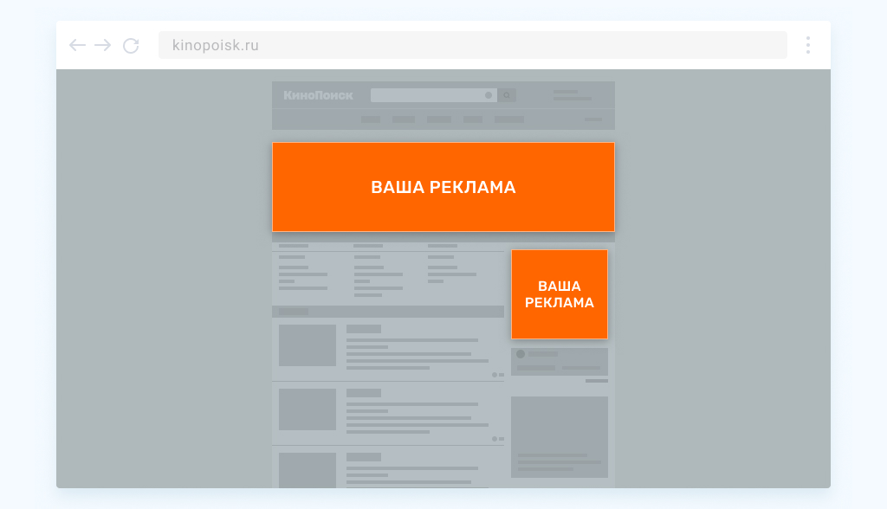Click the avatar circle in the sidebar widget
This screenshot has width=887, height=509.
point(521,354)
